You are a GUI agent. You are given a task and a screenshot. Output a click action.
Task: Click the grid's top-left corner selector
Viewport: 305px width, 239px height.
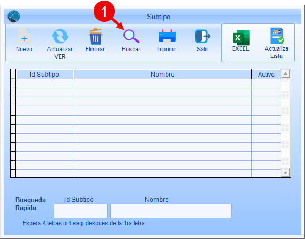coord(13,74)
